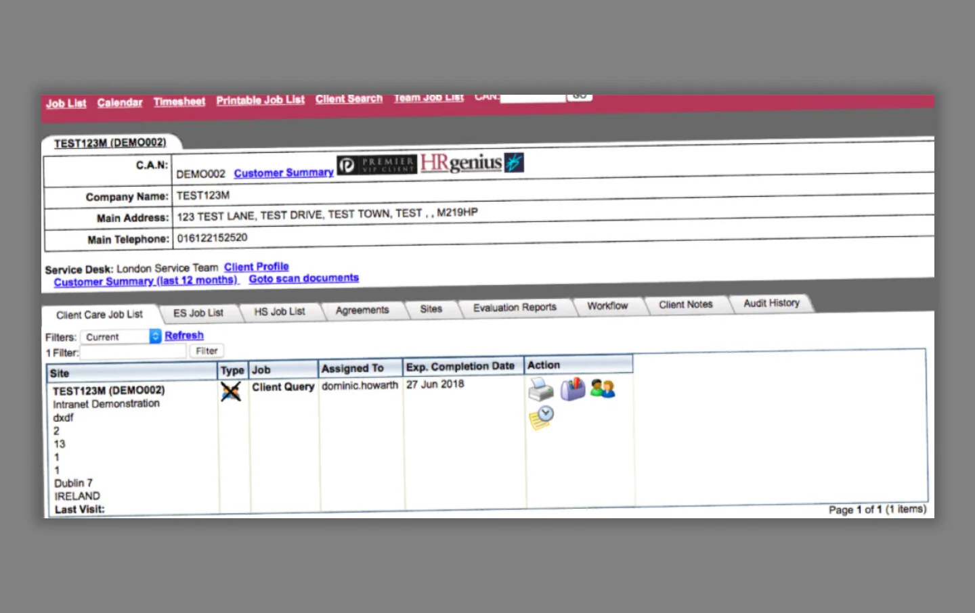Viewport: 975px width, 613px height.
Task: Click the Page 1 of 1 pager text
Action: tap(877, 509)
